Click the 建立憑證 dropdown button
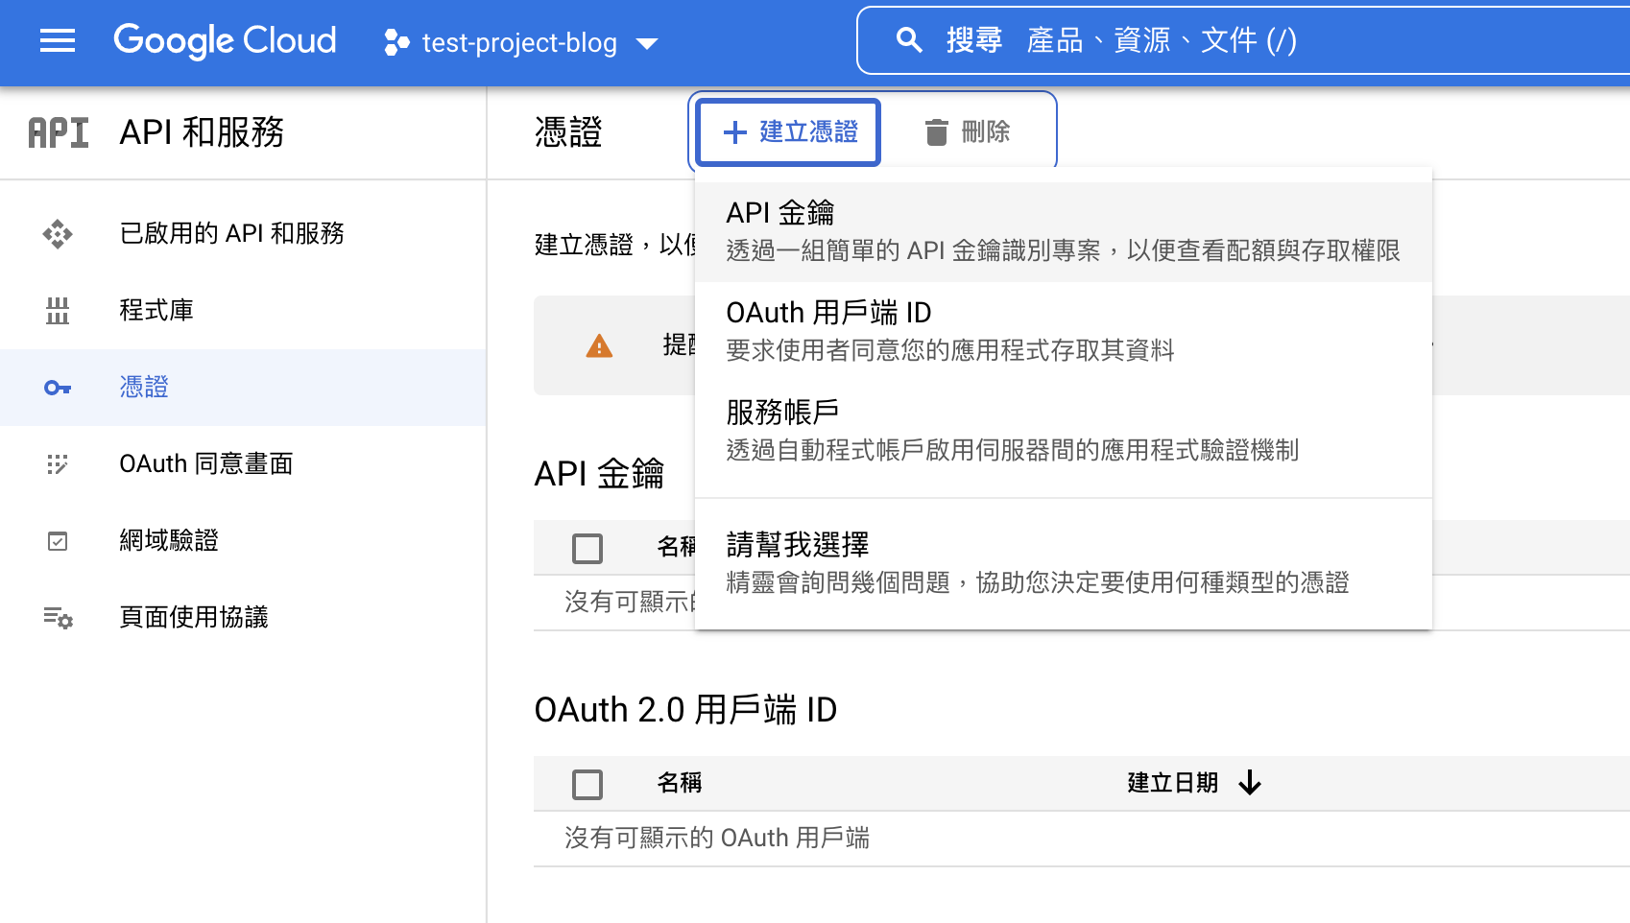Viewport: 1630px width, 923px height. 789,132
